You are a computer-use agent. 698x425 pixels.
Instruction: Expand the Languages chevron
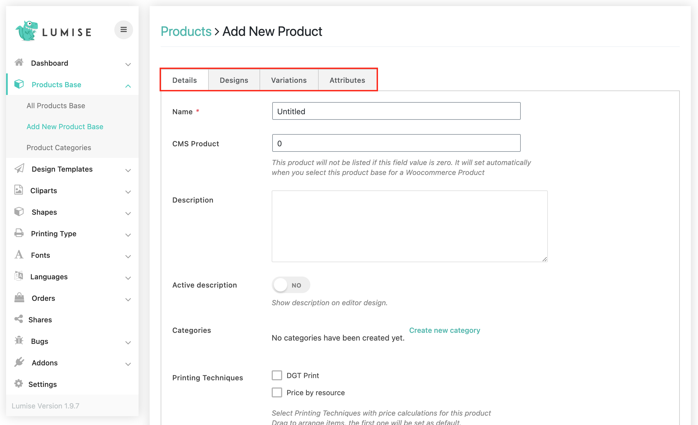click(x=128, y=278)
